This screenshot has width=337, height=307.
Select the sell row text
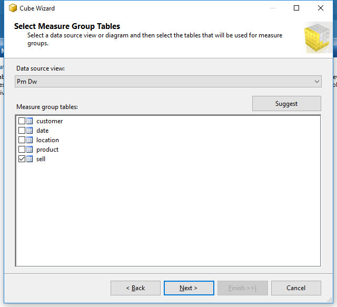pyautogui.click(x=41, y=159)
